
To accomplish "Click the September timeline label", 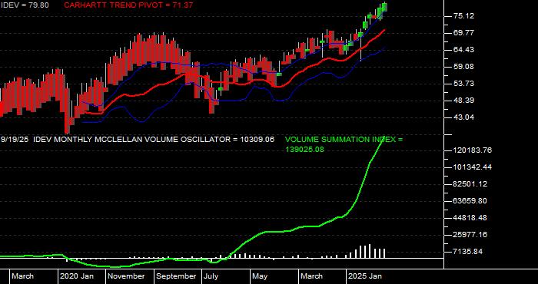I will (x=176, y=276).
